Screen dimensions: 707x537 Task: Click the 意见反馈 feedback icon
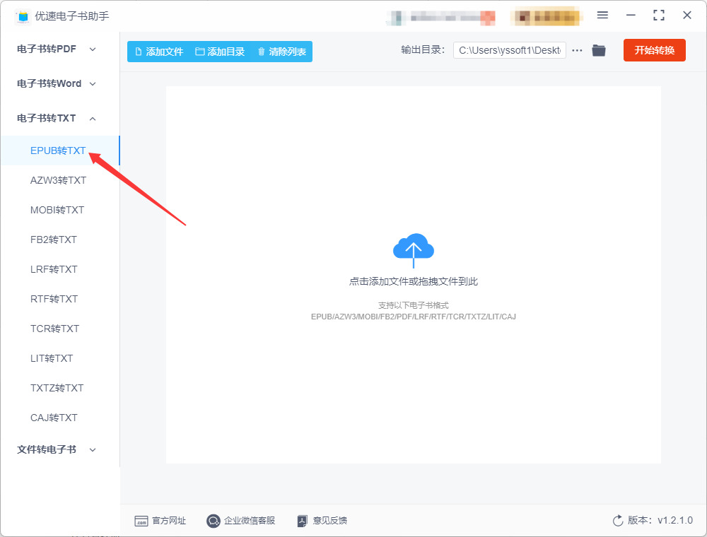pyautogui.click(x=302, y=521)
